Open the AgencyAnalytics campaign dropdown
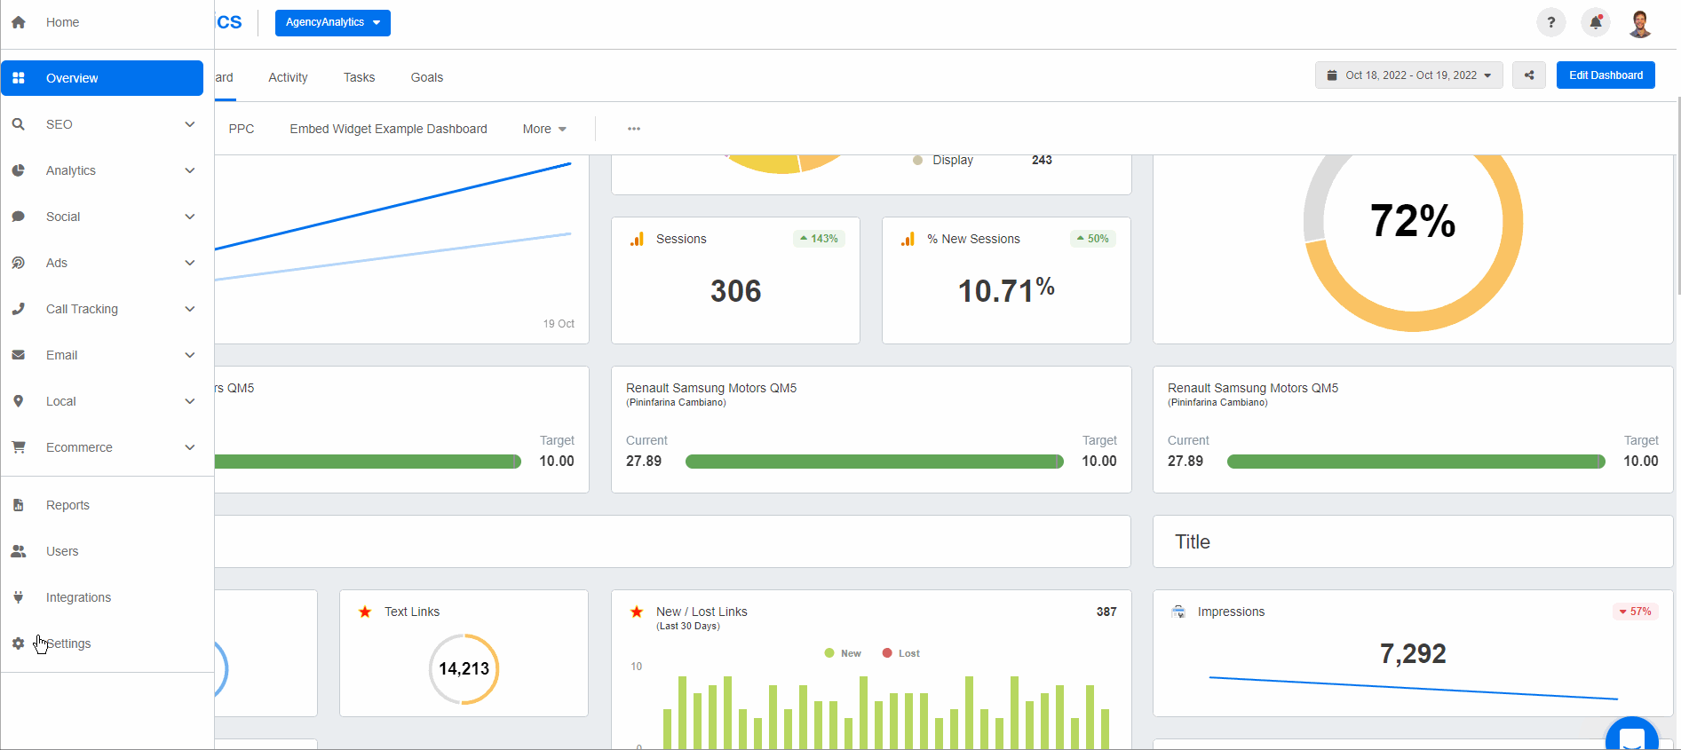This screenshot has height=750, width=1681. coord(332,22)
